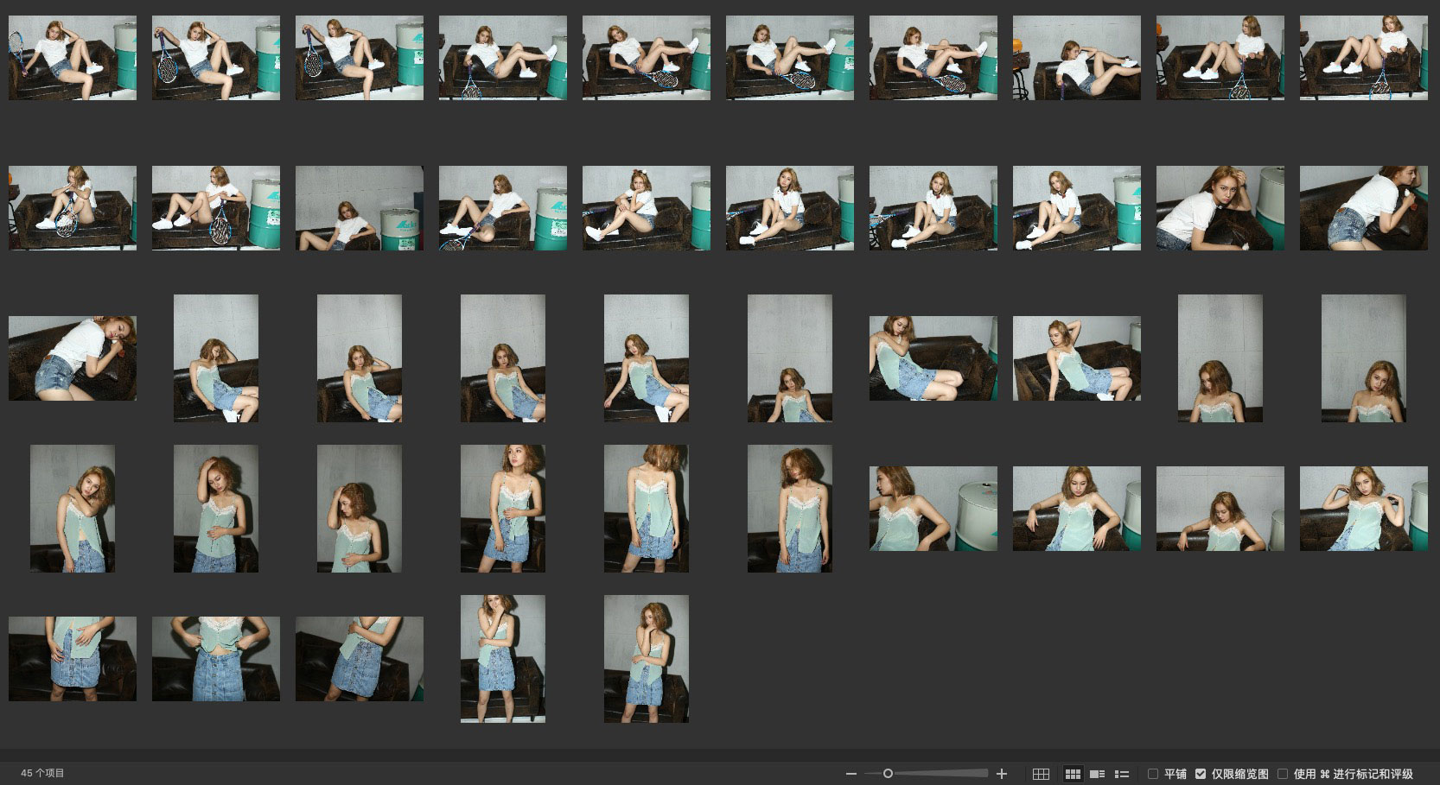Switch to details view icon
This screenshot has height=785, width=1440.
tap(1098, 774)
